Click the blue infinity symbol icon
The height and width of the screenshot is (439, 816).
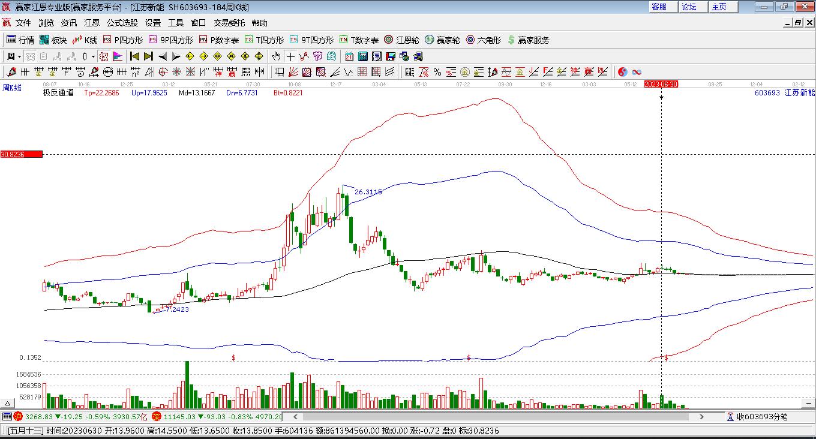pos(636,72)
